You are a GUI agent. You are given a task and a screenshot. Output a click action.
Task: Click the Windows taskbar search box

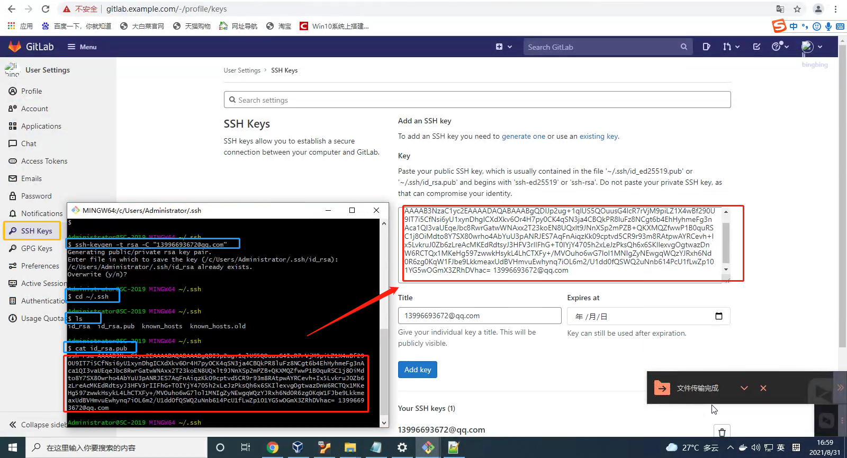click(x=116, y=447)
